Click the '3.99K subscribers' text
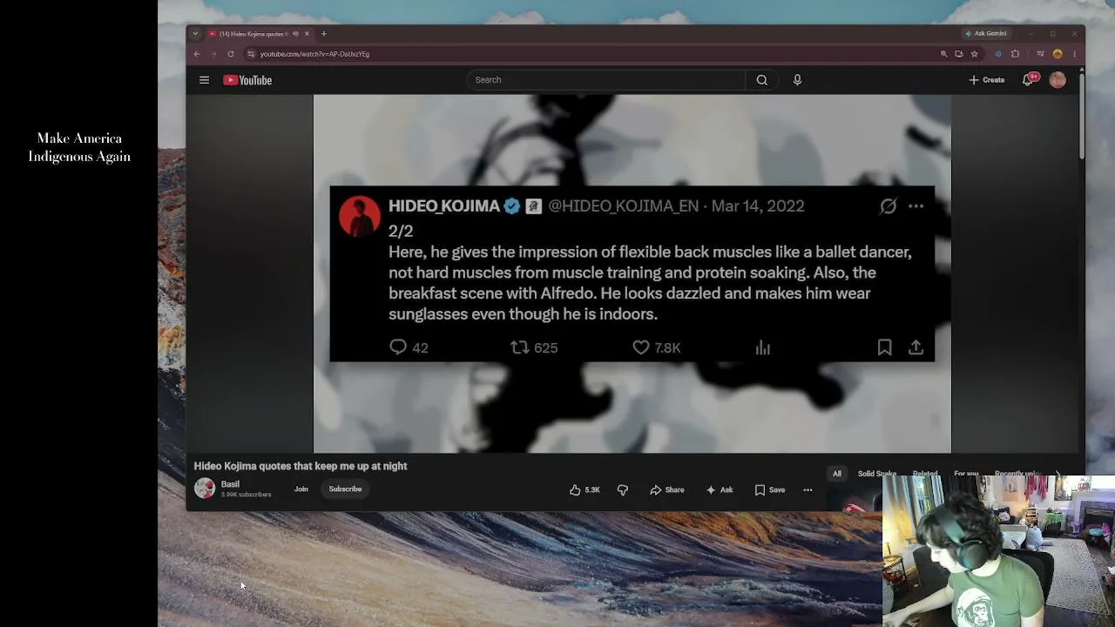Screen dimensions: 1115x627 [x=246, y=495]
